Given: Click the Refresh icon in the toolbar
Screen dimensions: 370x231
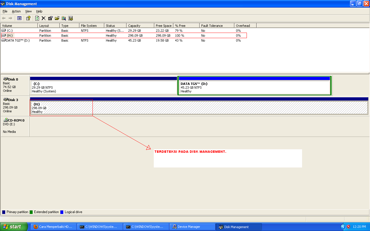Looking at the screenshot, I should pos(37,18).
